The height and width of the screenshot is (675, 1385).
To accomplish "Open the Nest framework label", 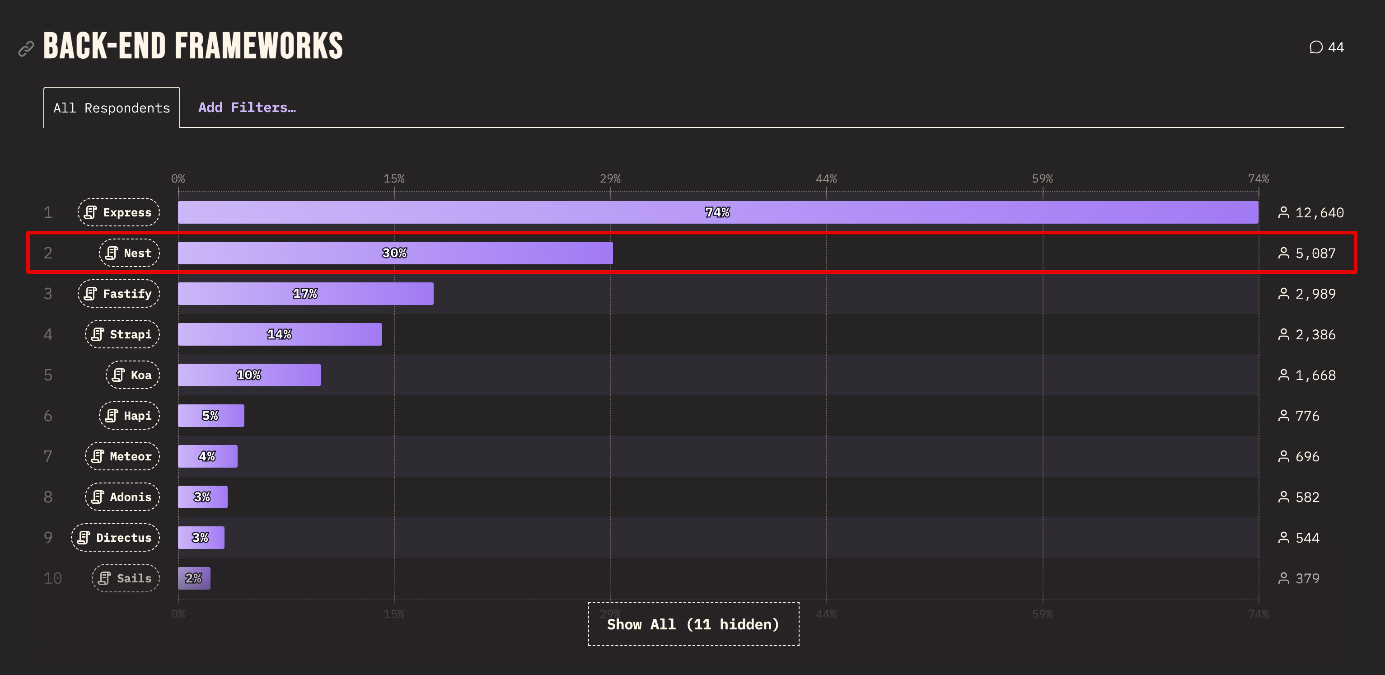I will [x=129, y=253].
